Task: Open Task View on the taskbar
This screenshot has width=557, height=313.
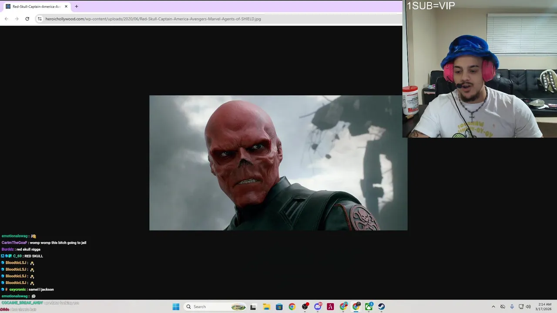Action: click(x=253, y=306)
